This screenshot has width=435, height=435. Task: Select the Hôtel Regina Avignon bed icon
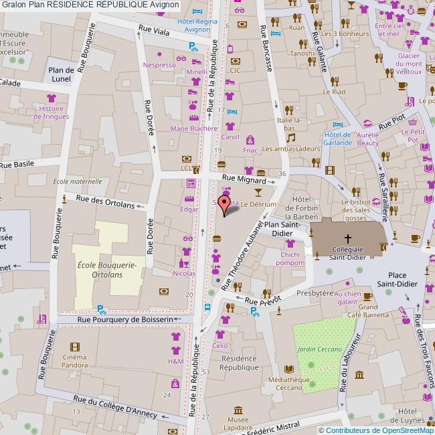click(197, 11)
